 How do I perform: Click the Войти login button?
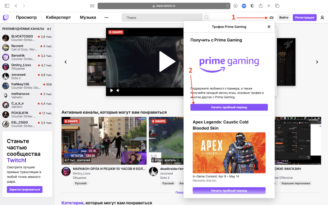tap(284, 18)
